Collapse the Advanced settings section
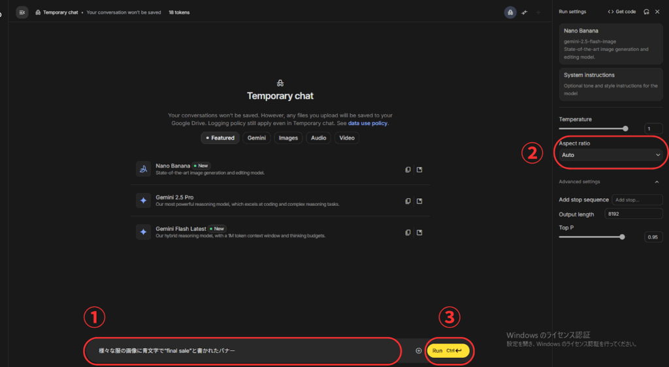The image size is (669, 367). (657, 182)
